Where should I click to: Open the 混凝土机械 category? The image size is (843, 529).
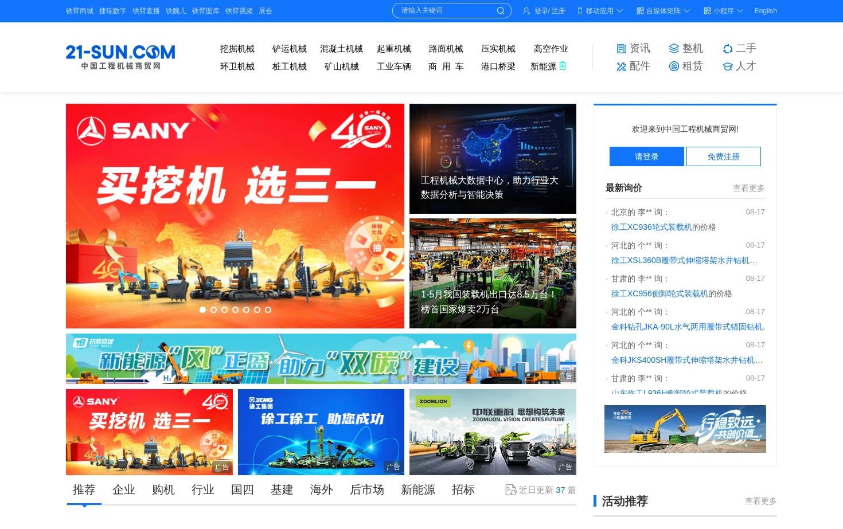(x=342, y=49)
